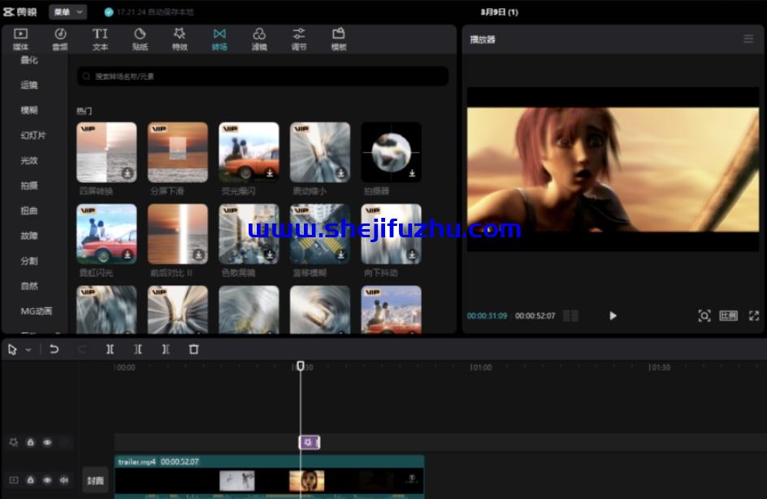Open the 菜单 menu dropdown
This screenshot has height=499, width=767.
(x=67, y=11)
